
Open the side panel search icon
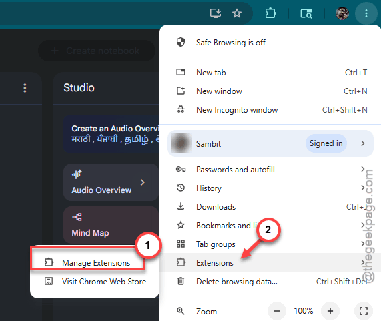(306, 13)
